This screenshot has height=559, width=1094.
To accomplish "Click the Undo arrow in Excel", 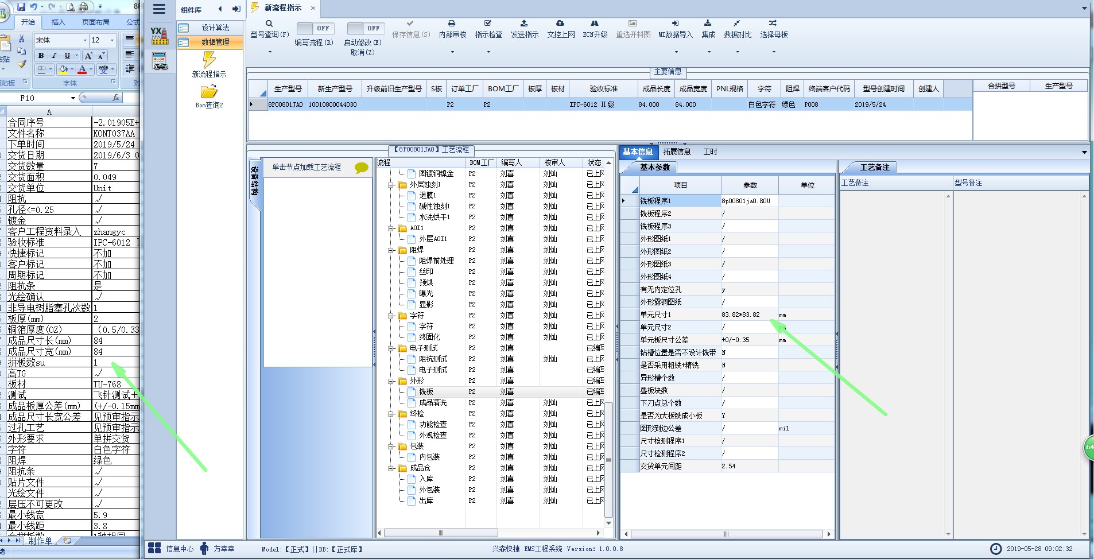I will click(x=34, y=7).
